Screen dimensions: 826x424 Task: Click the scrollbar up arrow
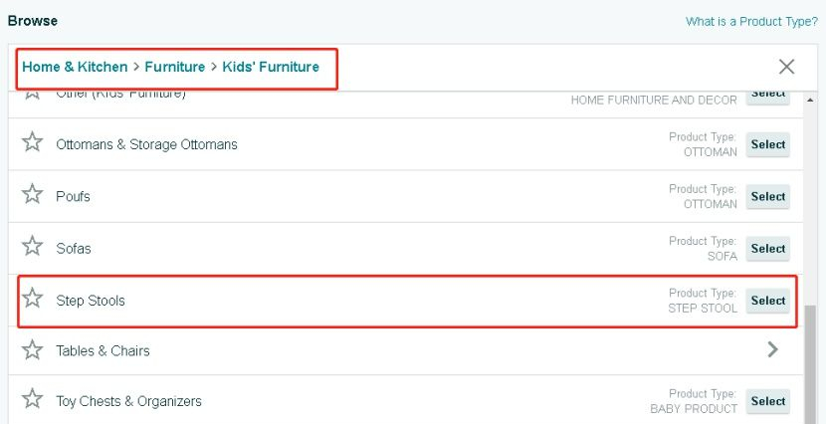[810, 100]
